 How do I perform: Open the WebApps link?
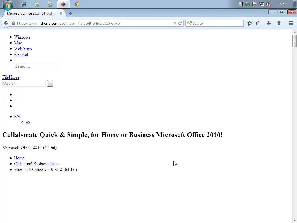click(x=23, y=49)
